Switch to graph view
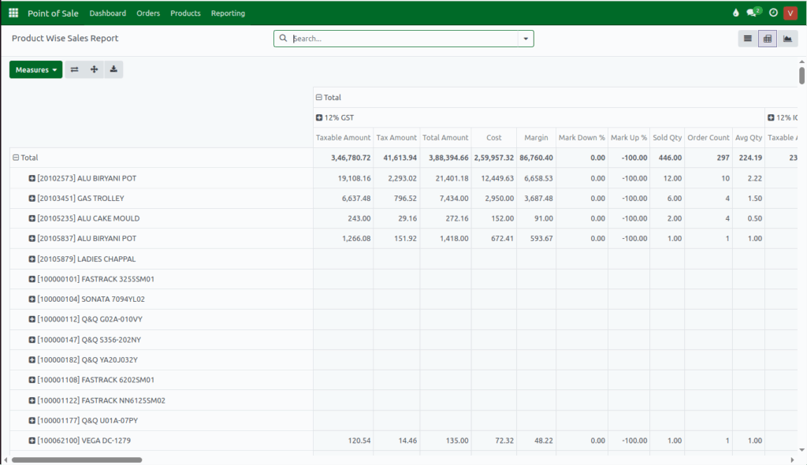 point(787,38)
